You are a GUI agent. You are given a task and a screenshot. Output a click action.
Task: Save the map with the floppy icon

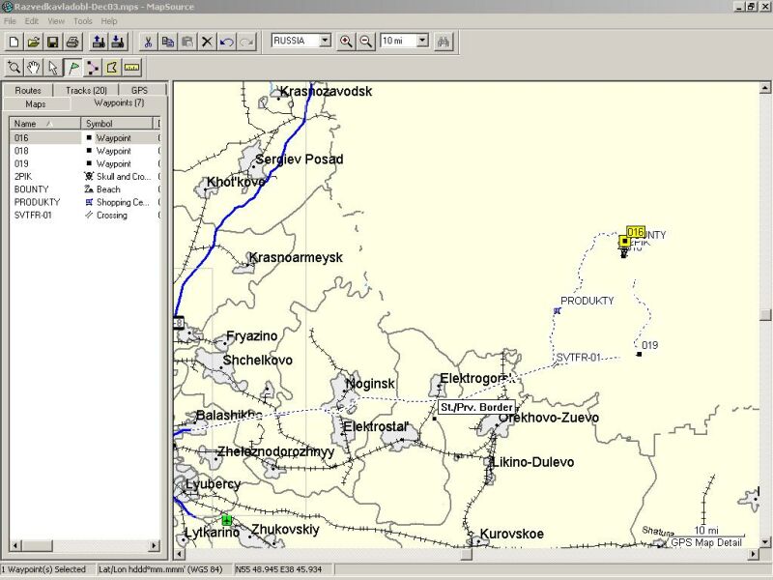click(x=53, y=42)
